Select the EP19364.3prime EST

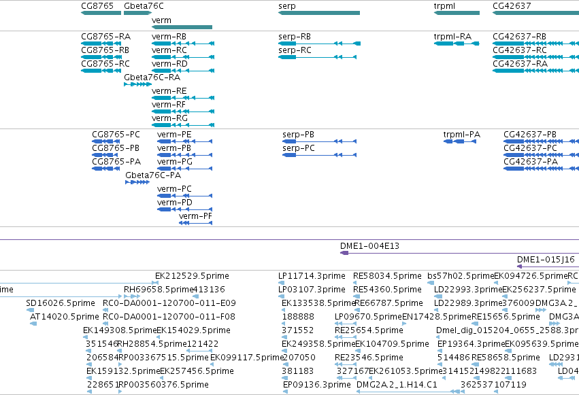click(x=440, y=351)
